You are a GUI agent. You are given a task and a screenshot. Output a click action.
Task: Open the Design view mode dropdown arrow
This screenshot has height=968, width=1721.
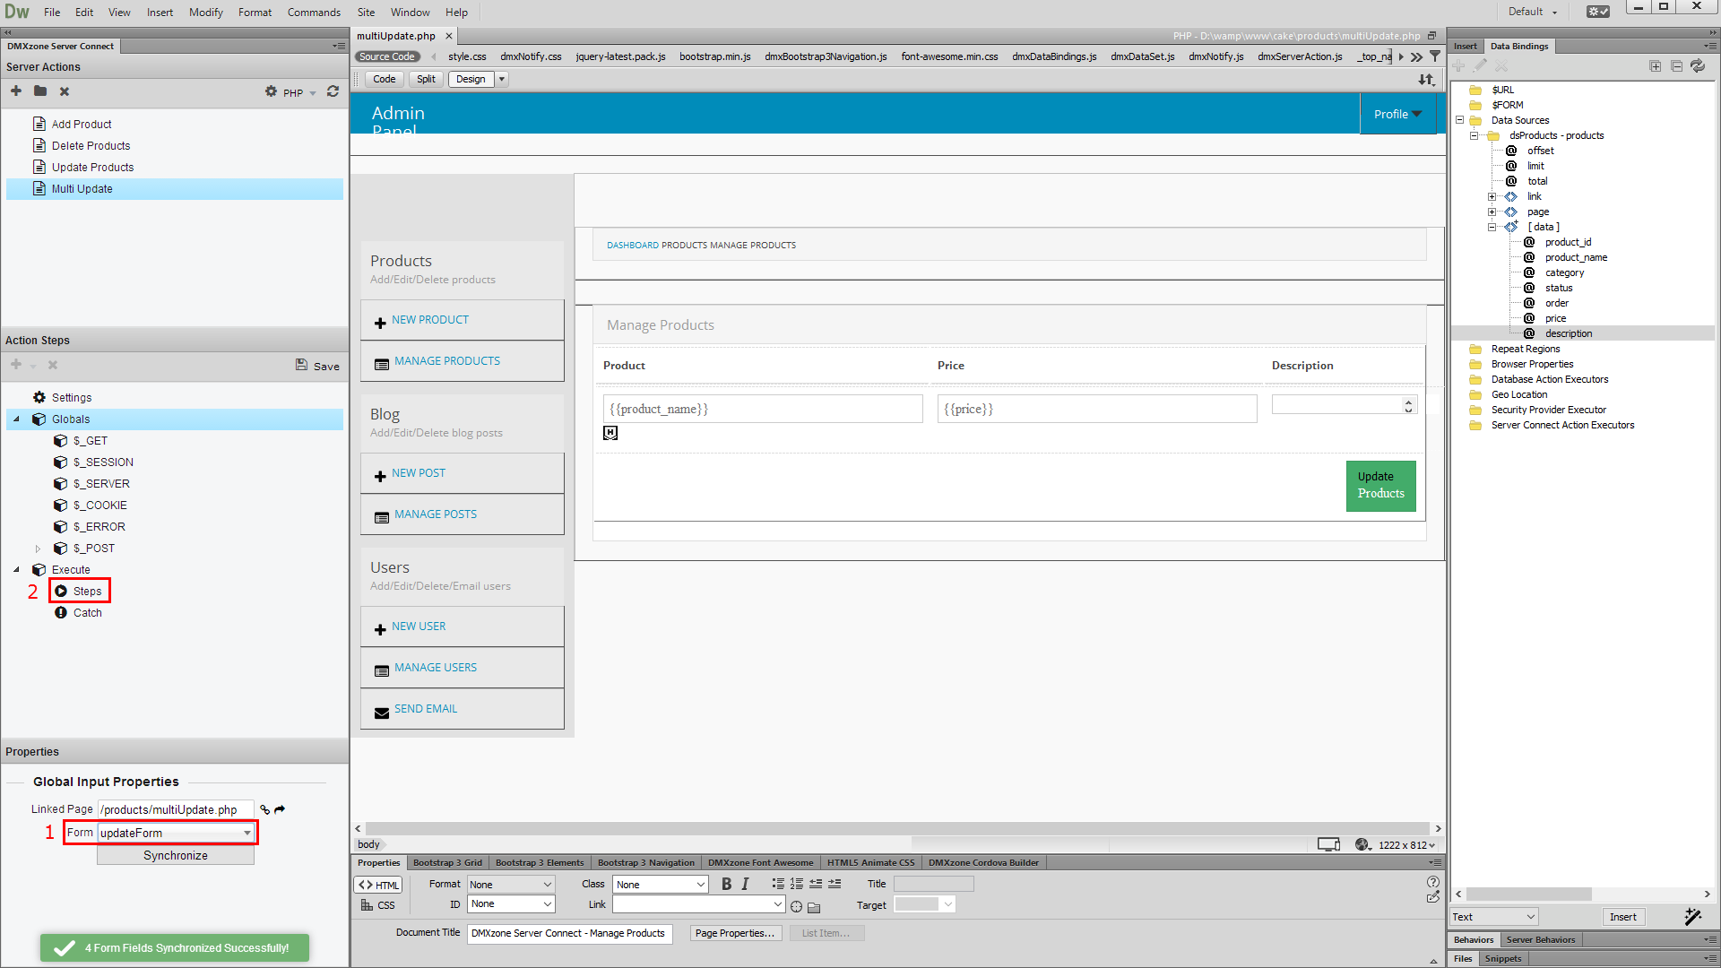click(502, 79)
